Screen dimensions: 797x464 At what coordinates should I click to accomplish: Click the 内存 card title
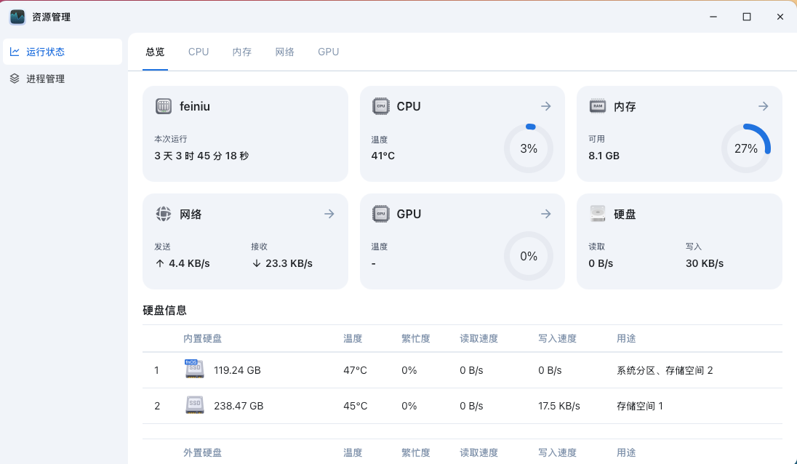click(625, 107)
